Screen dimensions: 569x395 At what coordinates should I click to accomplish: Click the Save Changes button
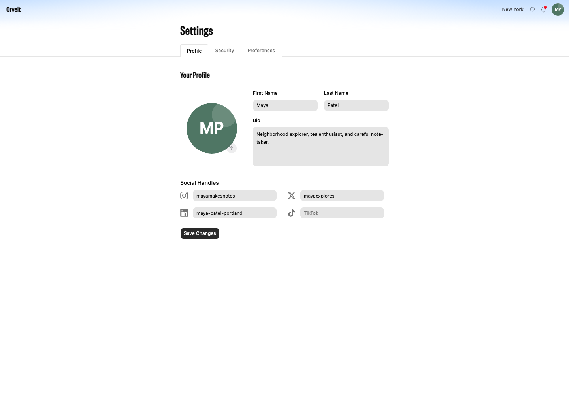(x=200, y=233)
